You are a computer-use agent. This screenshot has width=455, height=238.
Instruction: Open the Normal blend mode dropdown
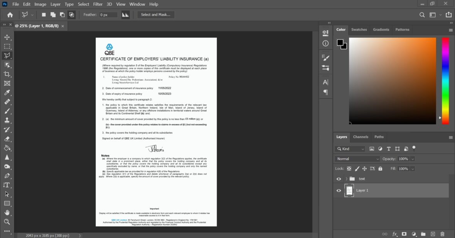tap(357, 159)
